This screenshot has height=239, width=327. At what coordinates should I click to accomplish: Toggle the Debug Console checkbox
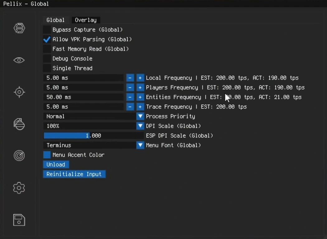(x=47, y=58)
